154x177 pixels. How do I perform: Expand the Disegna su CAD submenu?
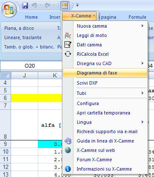143,63
